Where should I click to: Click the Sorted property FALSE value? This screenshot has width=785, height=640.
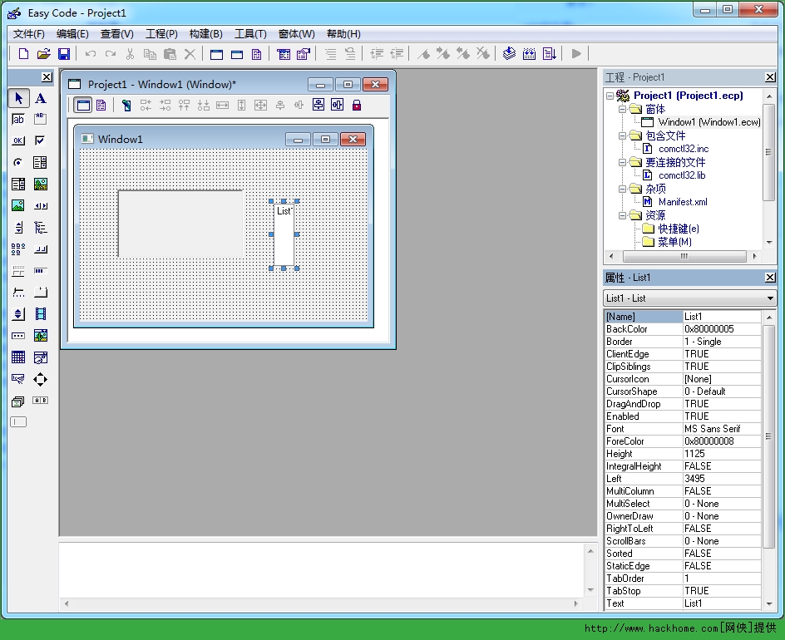722,553
